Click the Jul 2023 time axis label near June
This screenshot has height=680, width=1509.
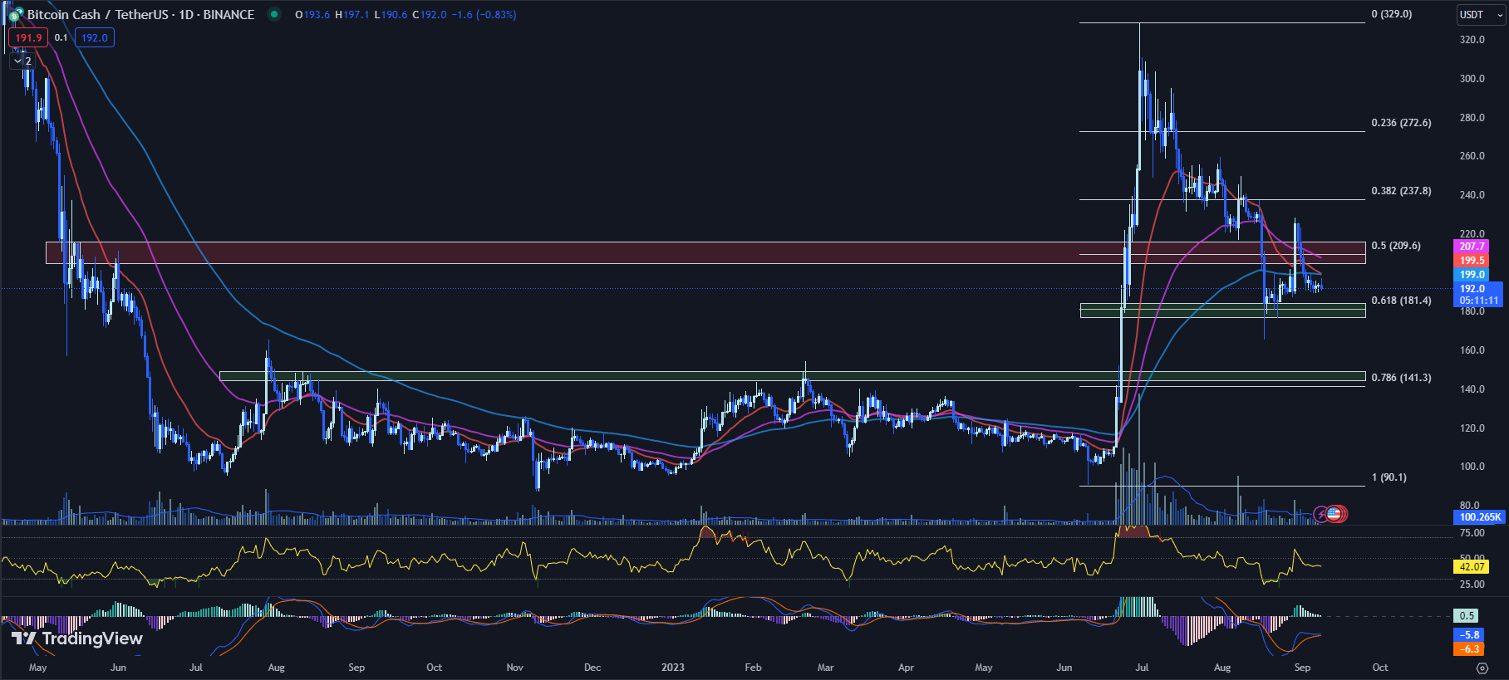tap(1142, 668)
